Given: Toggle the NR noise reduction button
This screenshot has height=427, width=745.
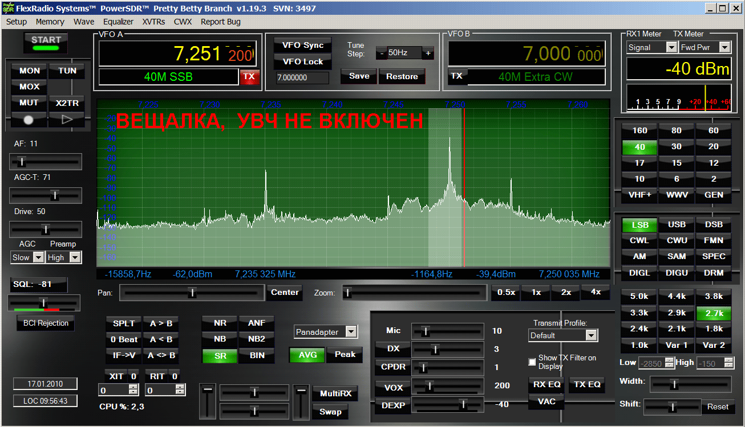Looking at the screenshot, I should (220, 323).
